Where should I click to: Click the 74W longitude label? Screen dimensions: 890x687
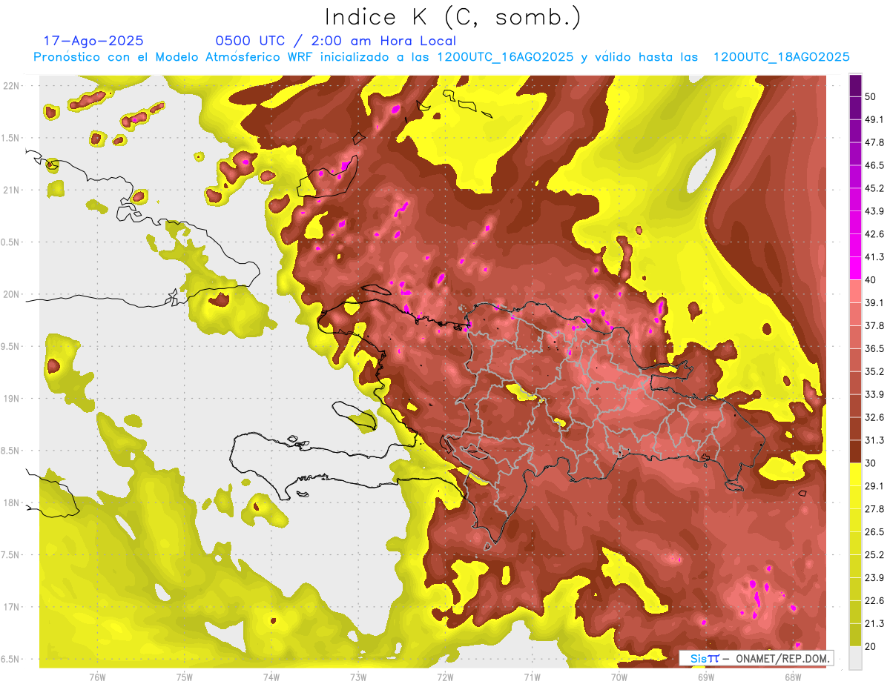[x=271, y=677]
